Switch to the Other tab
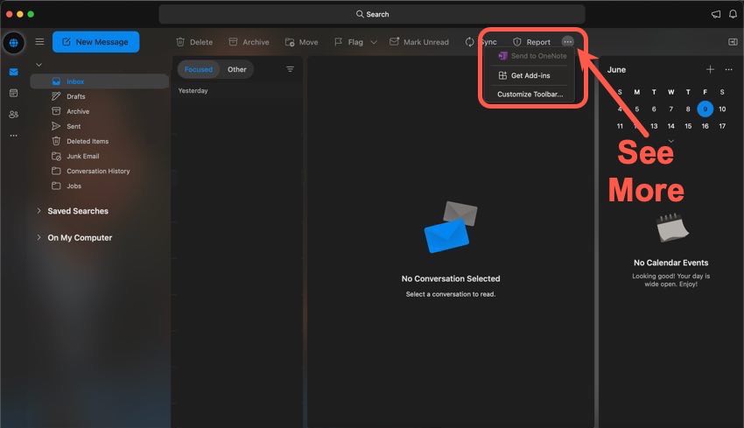 237,69
